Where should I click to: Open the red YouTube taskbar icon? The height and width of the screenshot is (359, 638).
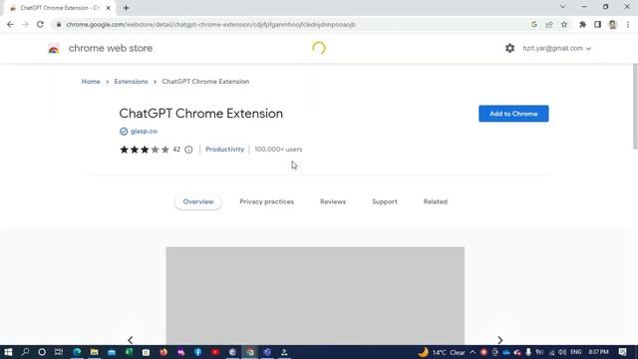215,352
